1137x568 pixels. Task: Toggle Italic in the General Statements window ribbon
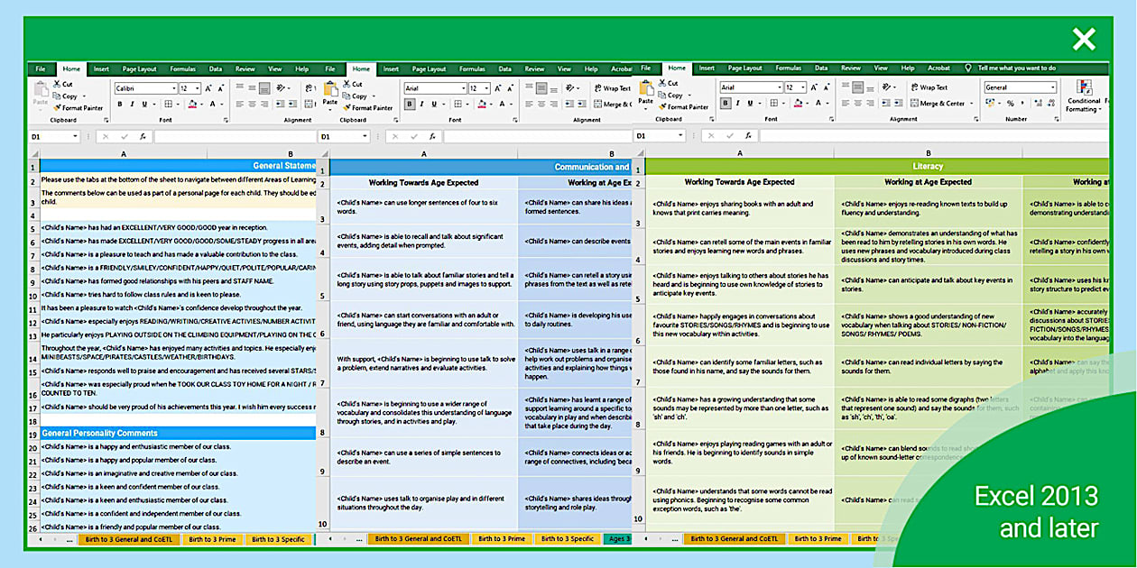click(132, 104)
